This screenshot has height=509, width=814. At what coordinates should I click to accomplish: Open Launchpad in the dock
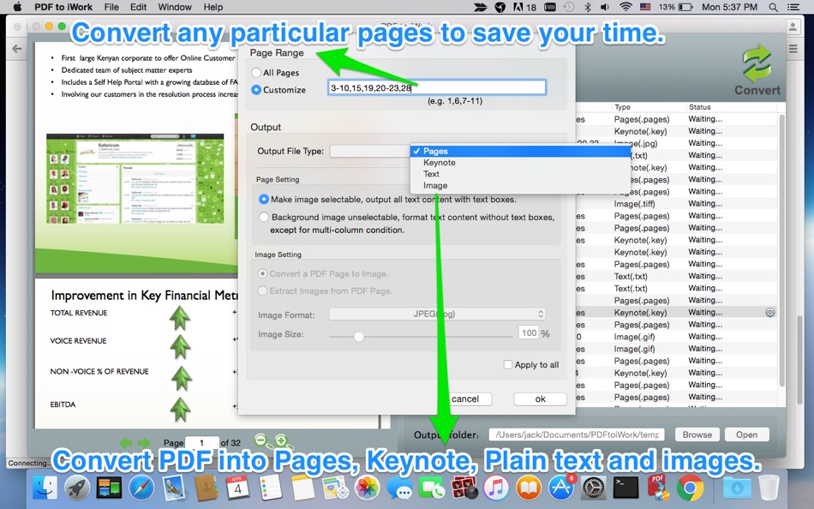coord(77,488)
